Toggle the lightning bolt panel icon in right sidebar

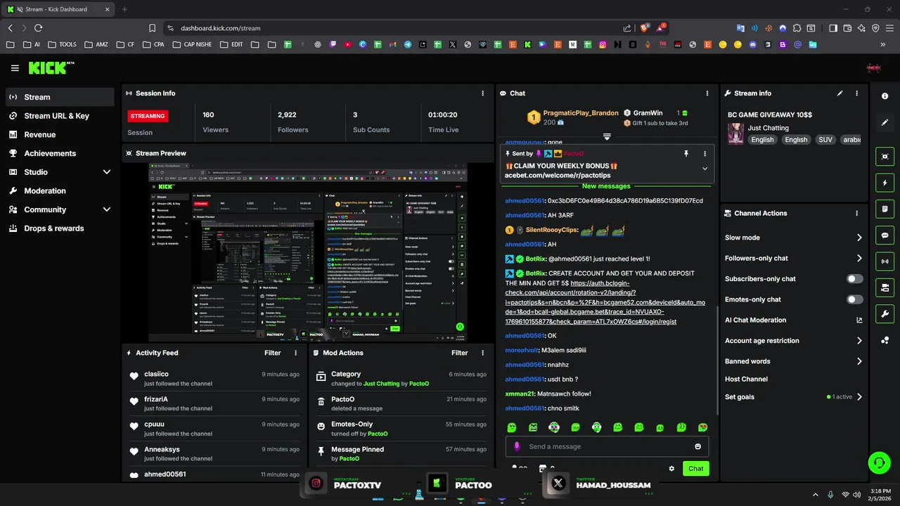[885, 183]
